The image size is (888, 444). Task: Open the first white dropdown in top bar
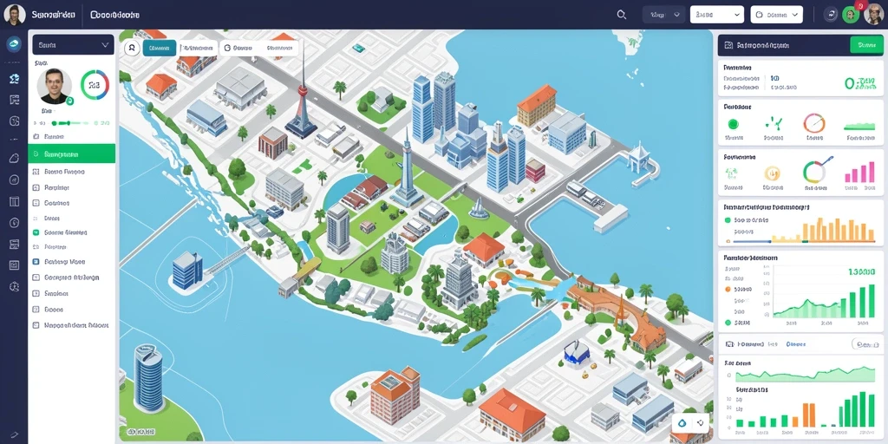[716, 15]
